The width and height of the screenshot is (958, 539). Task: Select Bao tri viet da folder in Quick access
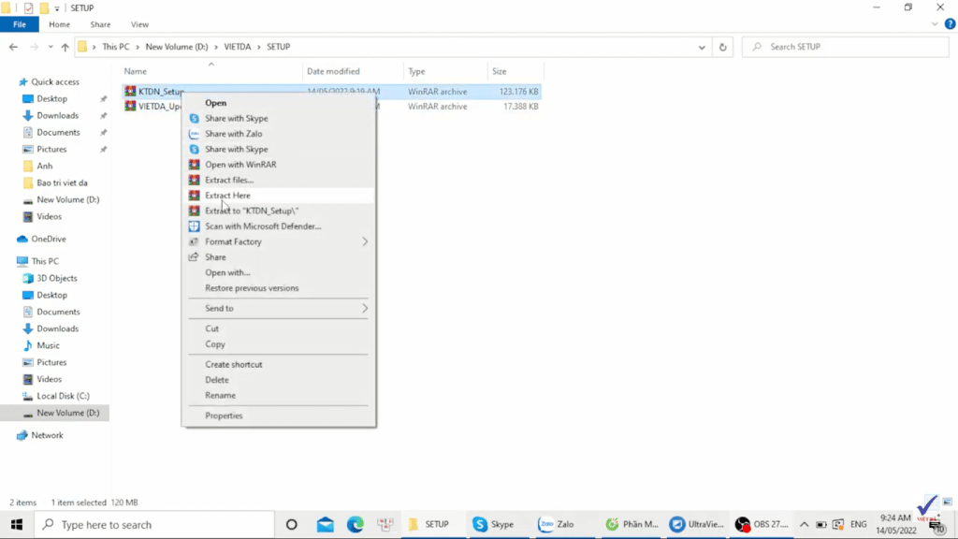tap(62, 182)
